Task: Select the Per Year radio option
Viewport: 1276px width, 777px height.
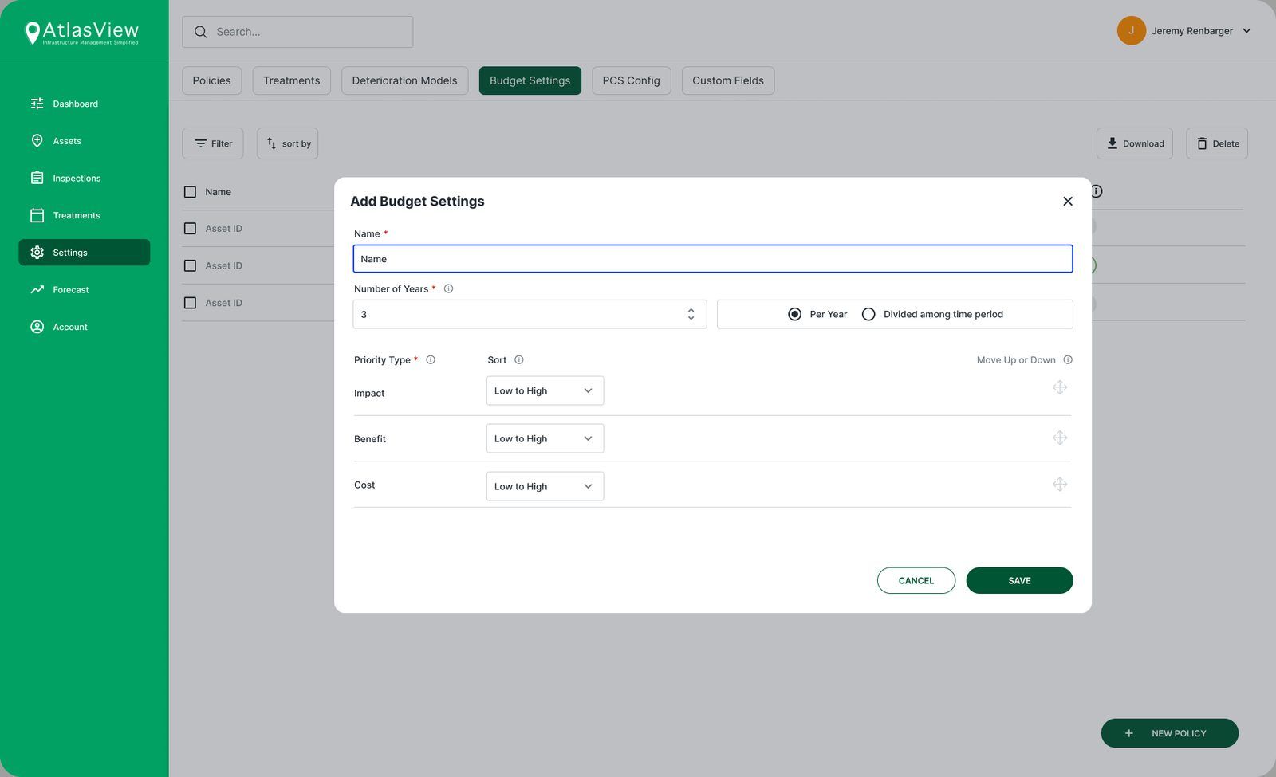Action: pos(794,314)
